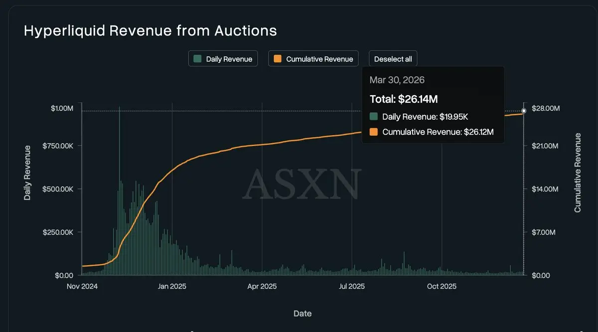Click the ASXN watermark logo
Screen dimensions: 598x332
click(301, 184)
